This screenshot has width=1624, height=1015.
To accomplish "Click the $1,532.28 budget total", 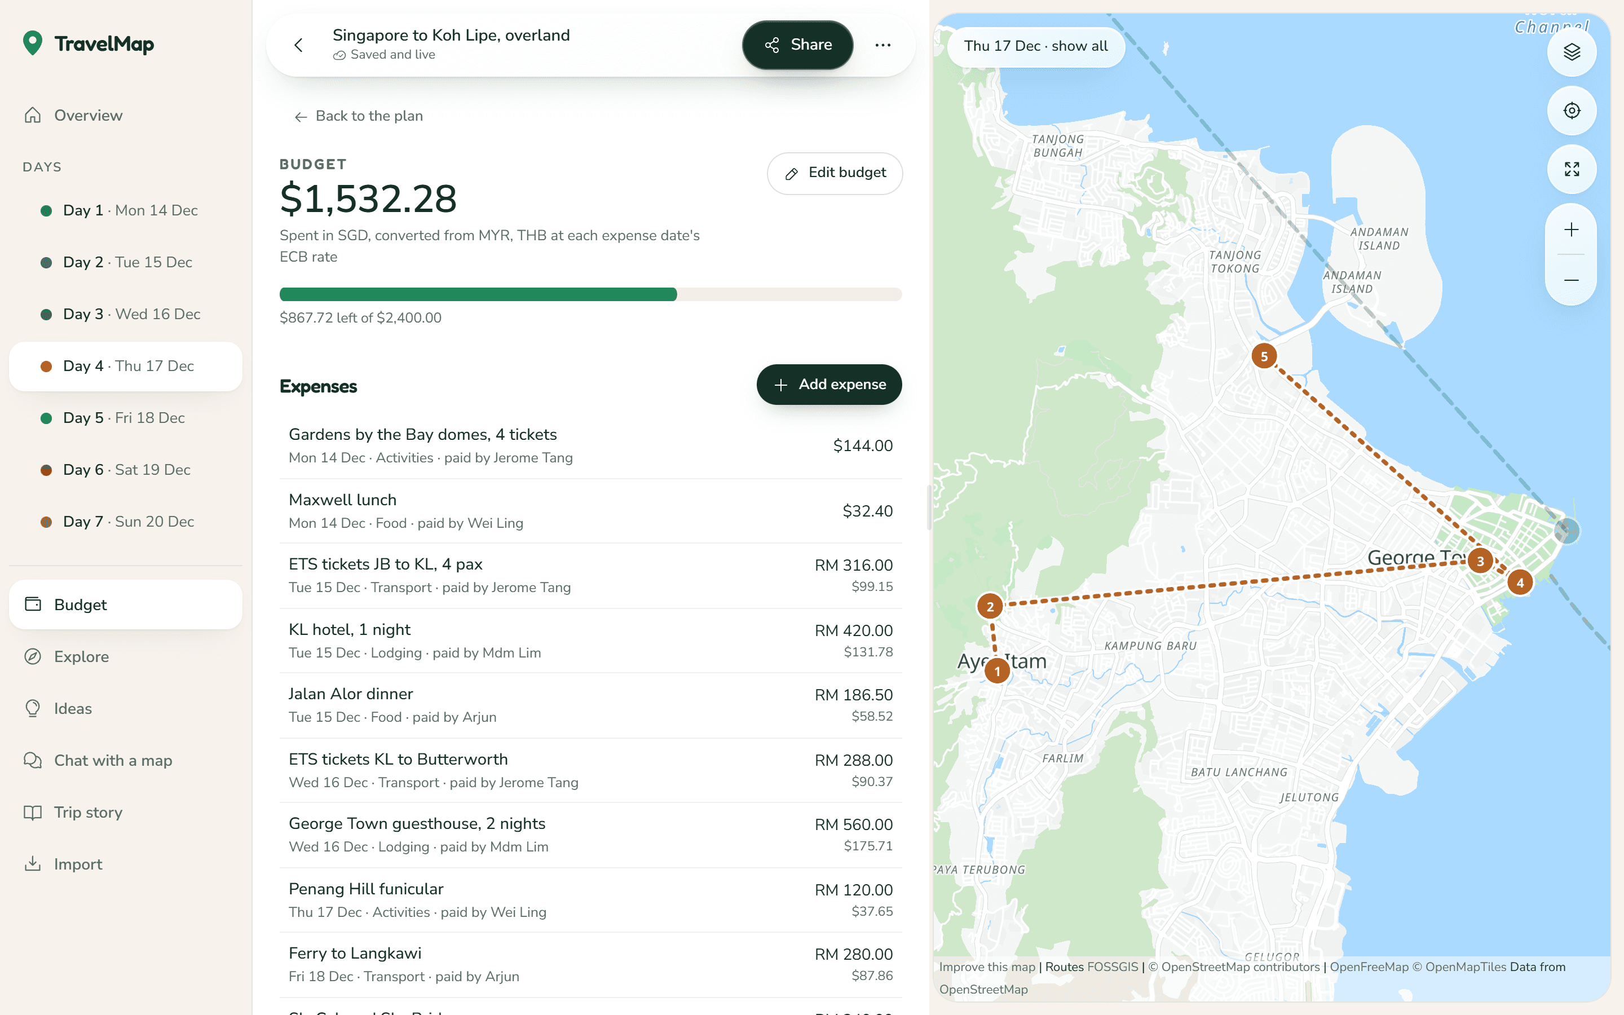I will [368, 198].
